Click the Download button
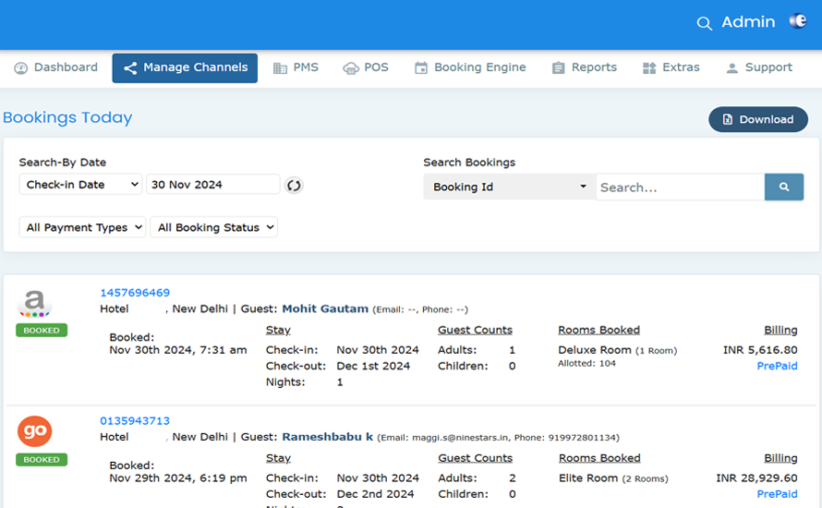 757,119
